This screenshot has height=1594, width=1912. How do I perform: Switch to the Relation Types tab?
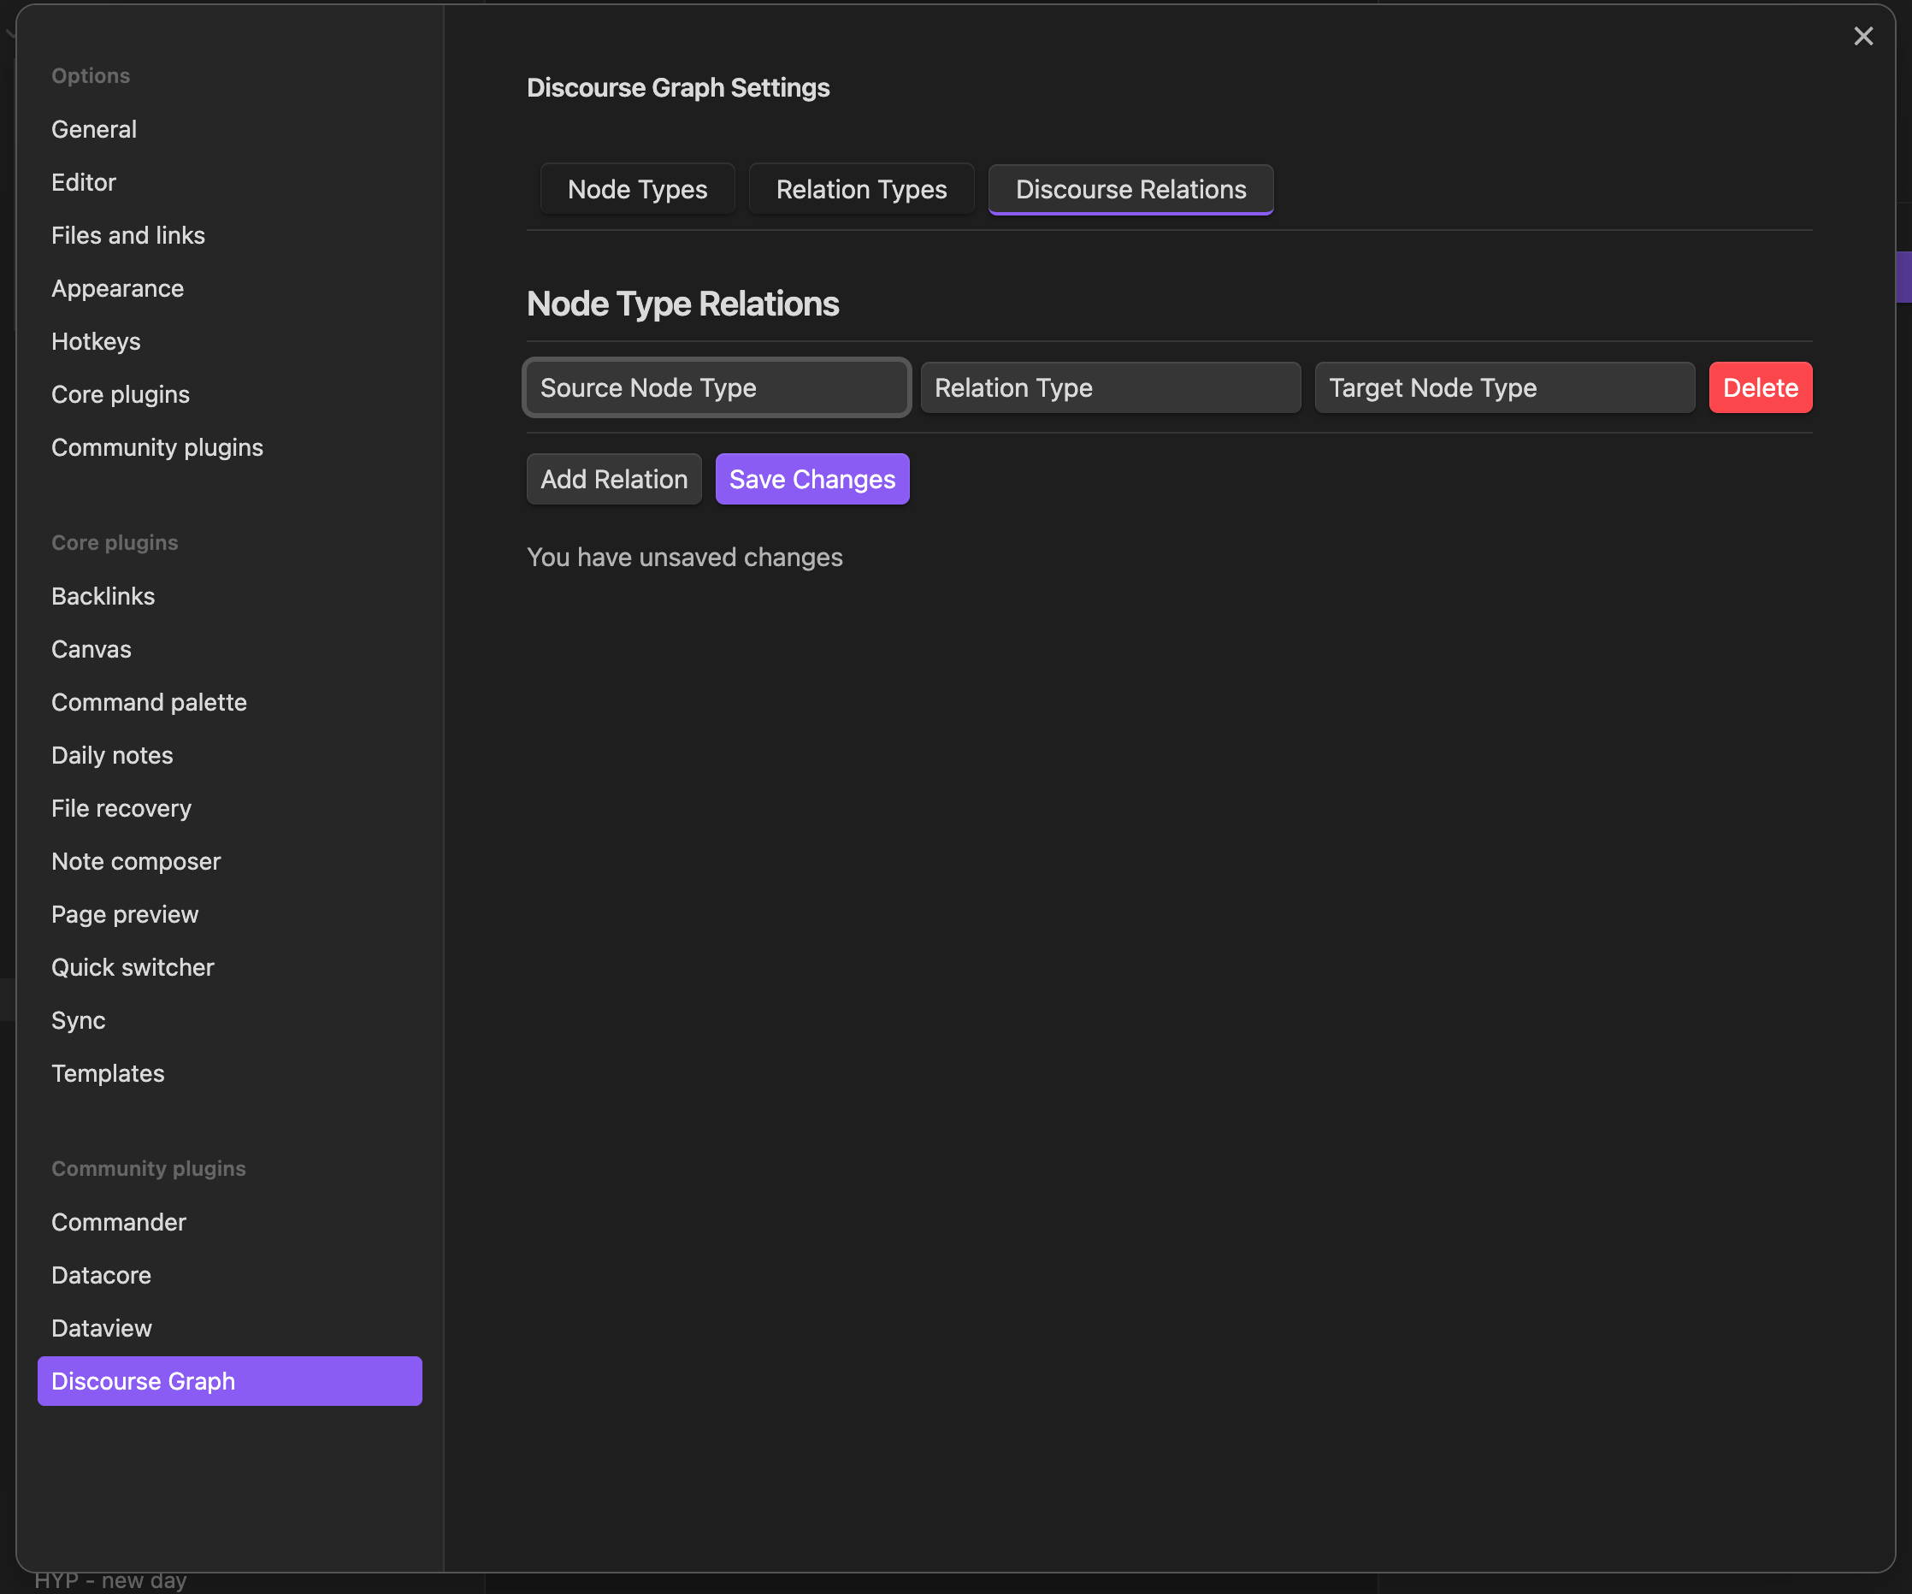pos(860,189)
